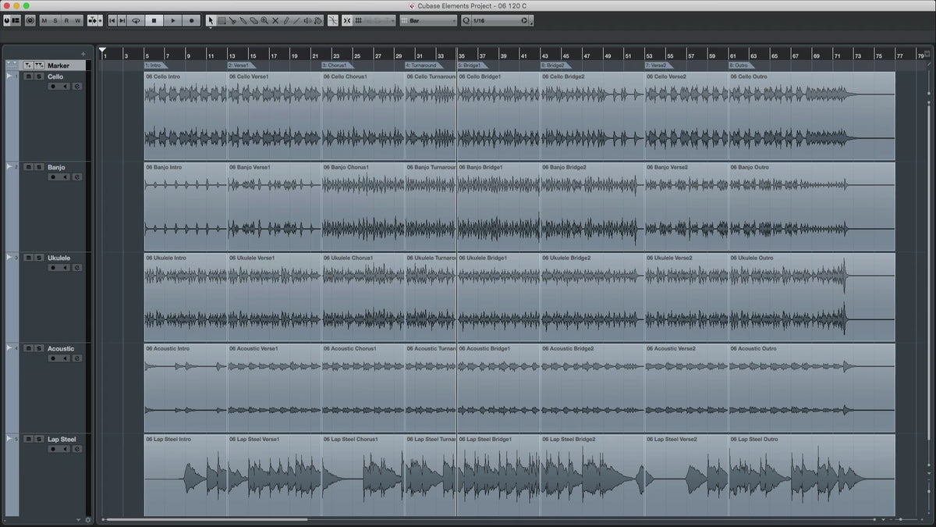The image size is (936, 527).
Task: Select the Range Selection tool
Action: [222, 20]
